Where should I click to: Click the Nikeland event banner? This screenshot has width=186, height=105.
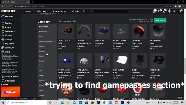pyautogui.click(x=10, y=92)
